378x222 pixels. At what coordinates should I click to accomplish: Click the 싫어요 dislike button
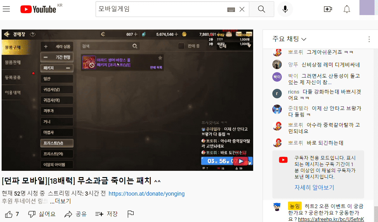(42, 214)
